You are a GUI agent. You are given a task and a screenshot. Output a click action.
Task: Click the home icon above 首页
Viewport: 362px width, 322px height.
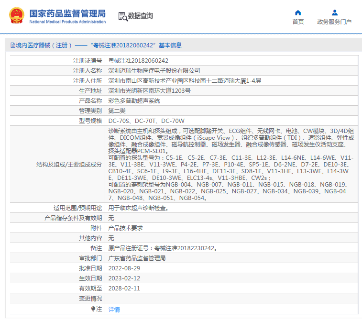pyautogui.click(x=298, y=12)
